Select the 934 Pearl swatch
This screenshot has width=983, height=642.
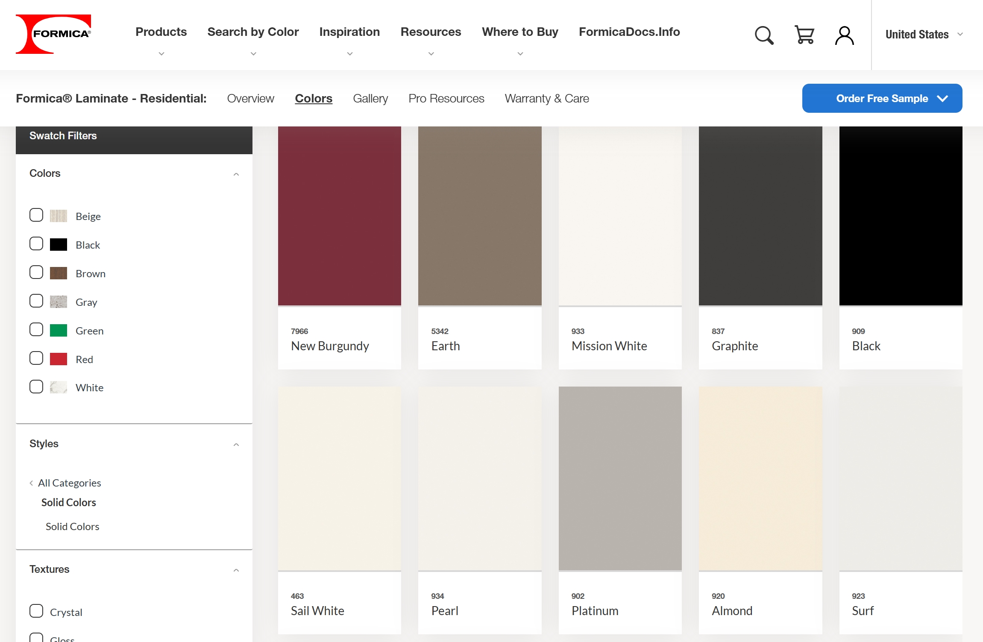tap(480, 478)
